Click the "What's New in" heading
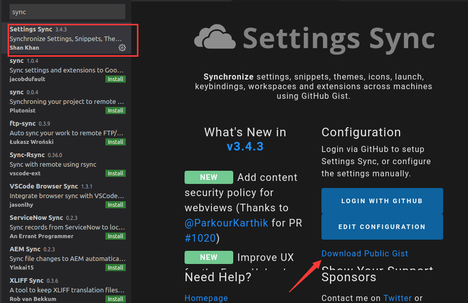Screen dimensions: 468x303 tap(245, 132)
